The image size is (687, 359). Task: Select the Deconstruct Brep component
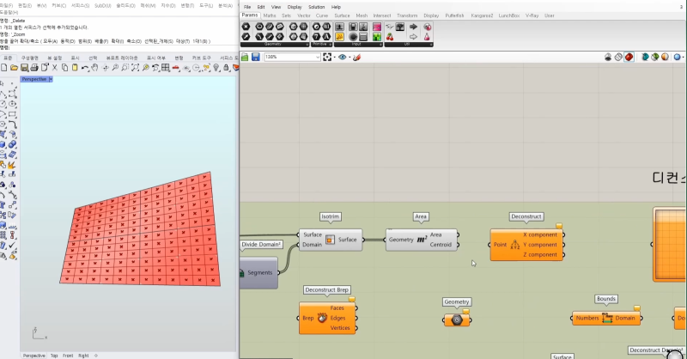coord(327,318)
